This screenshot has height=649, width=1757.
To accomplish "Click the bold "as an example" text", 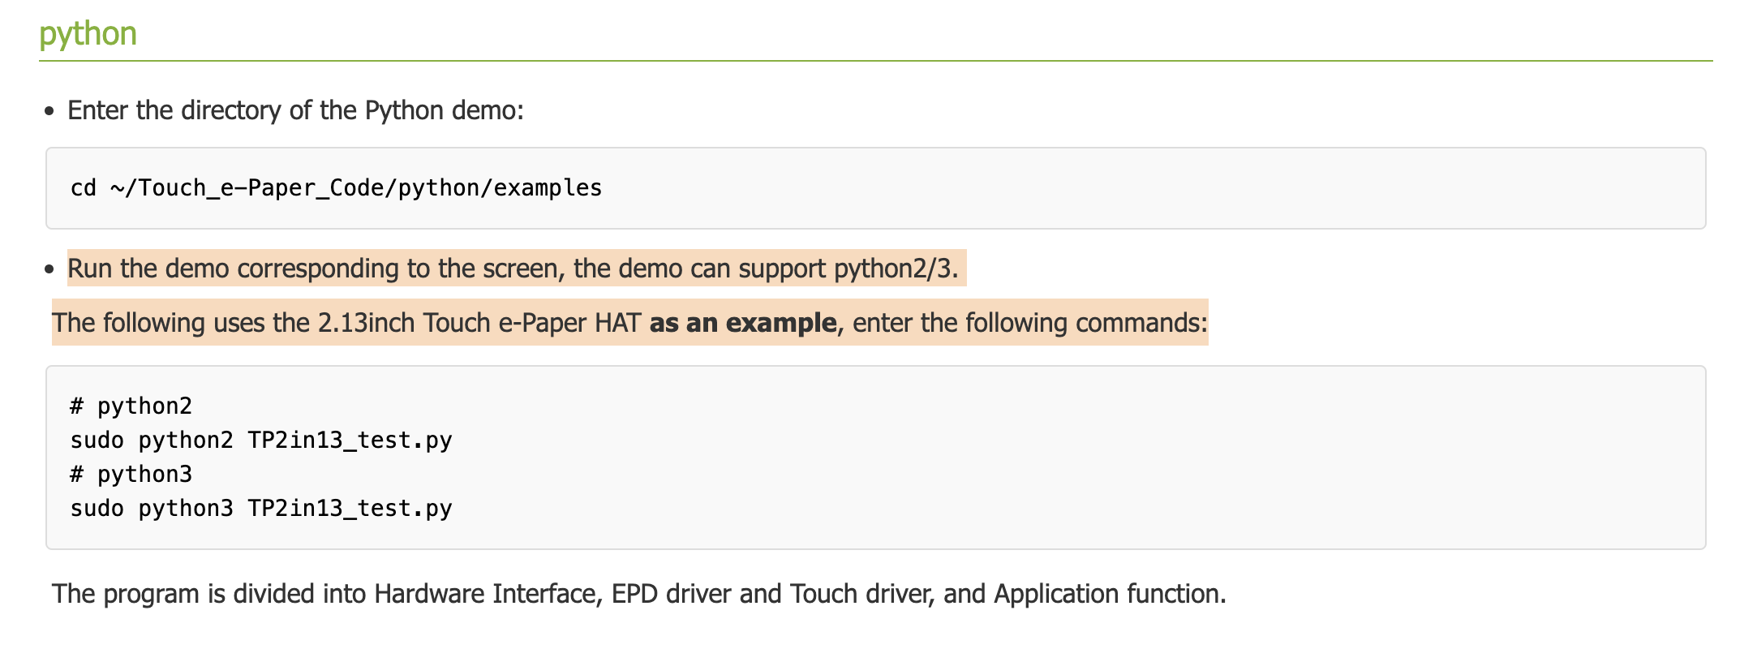I will pyautogui.click(x=742, y=323).
